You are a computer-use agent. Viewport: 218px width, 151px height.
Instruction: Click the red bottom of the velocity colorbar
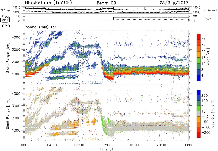tap(199, 135)
